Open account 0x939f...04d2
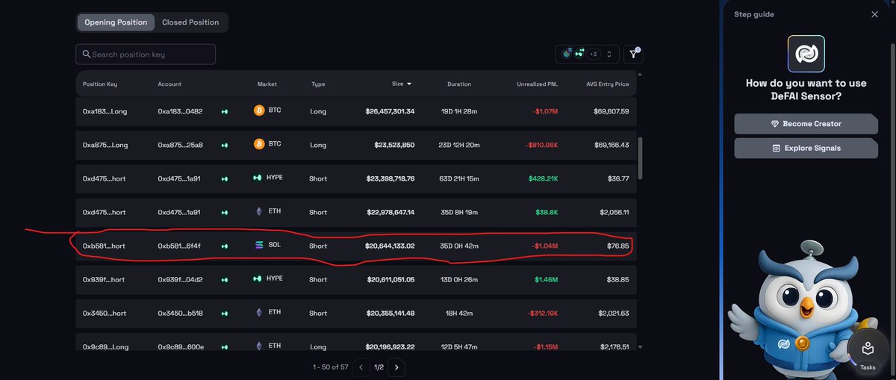Viewport: 896px width, 380px height. coord(180,279)
